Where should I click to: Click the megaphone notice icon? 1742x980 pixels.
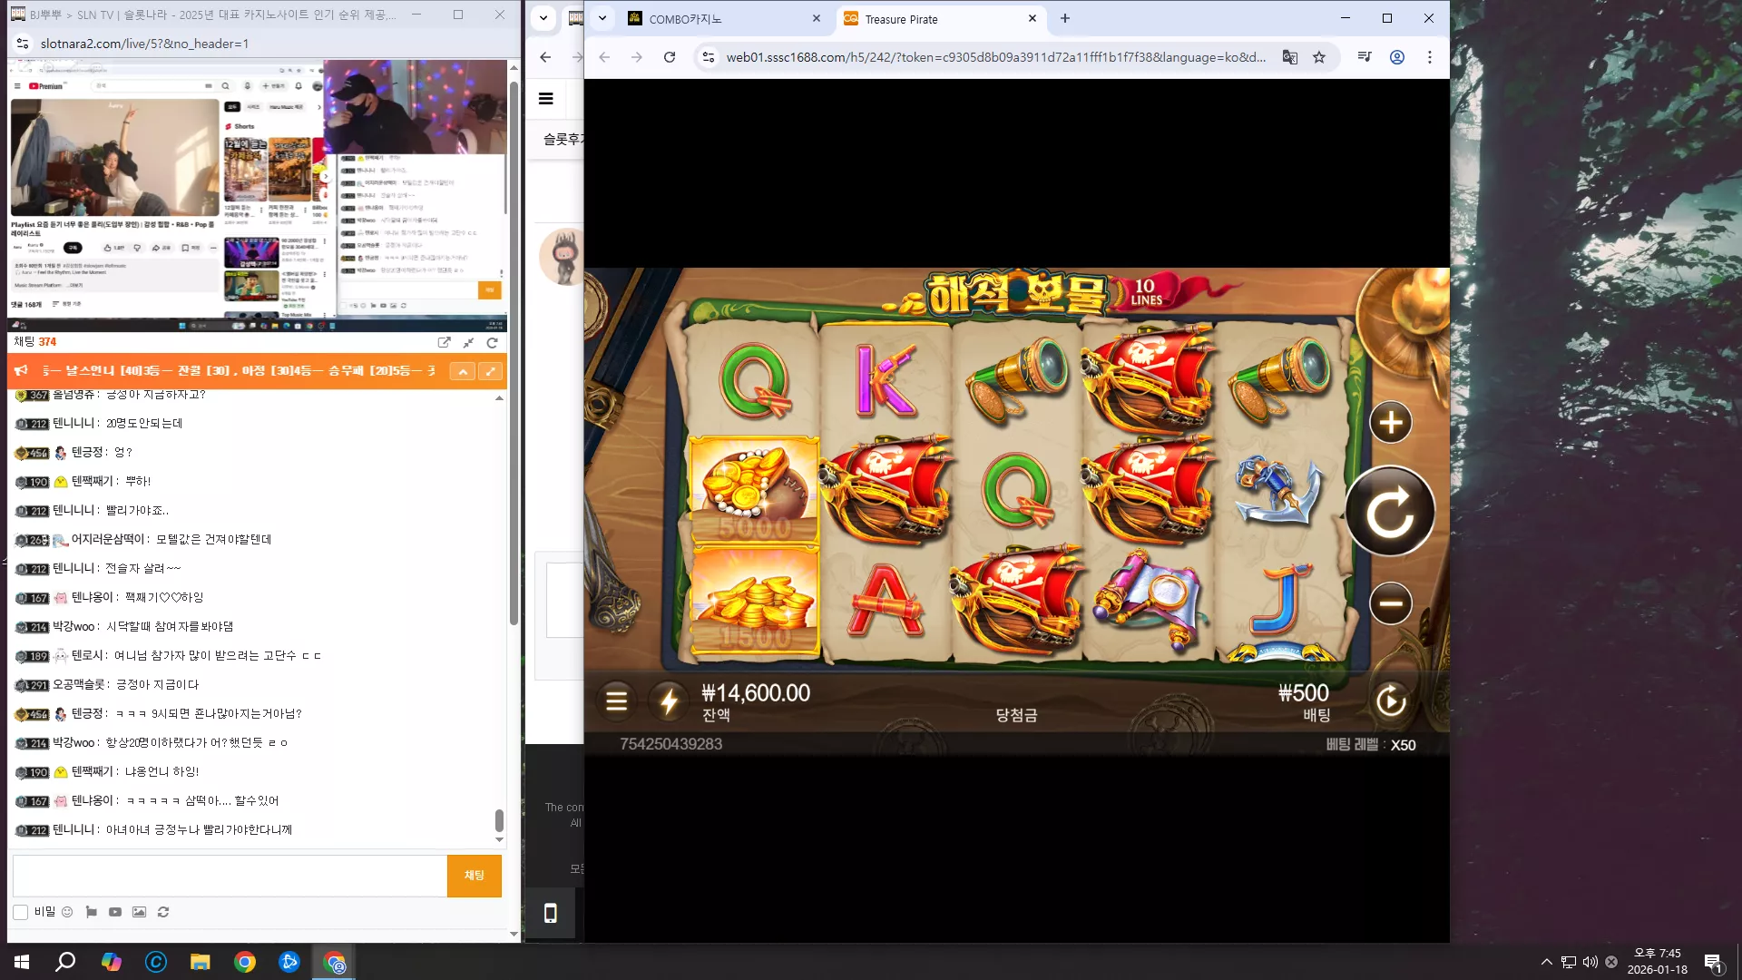pyautogui.click(x=21, y=370)
